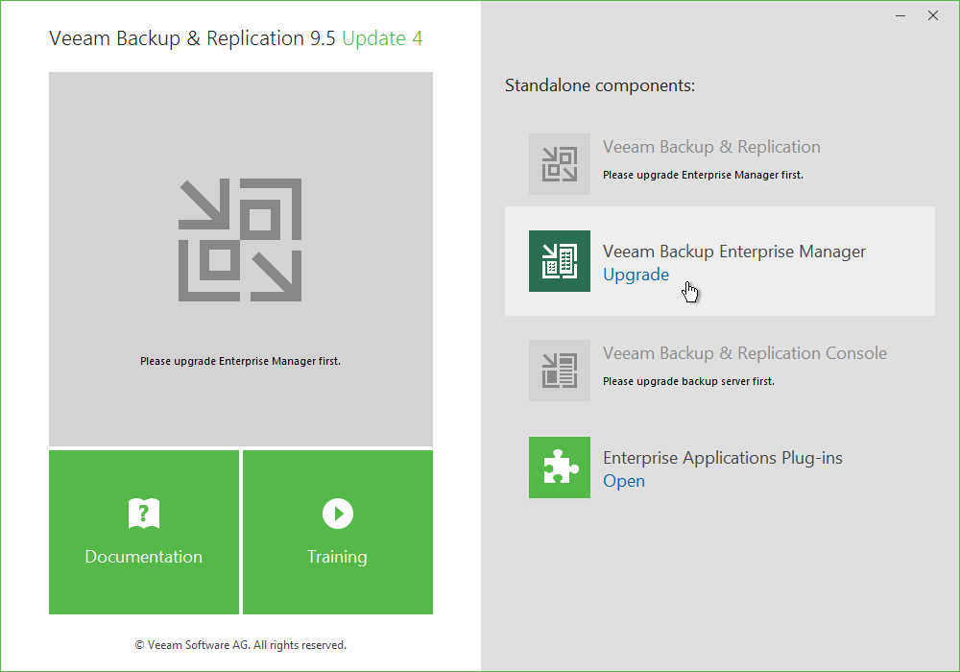Minimize the Veeam setup window

click(900, 16)
